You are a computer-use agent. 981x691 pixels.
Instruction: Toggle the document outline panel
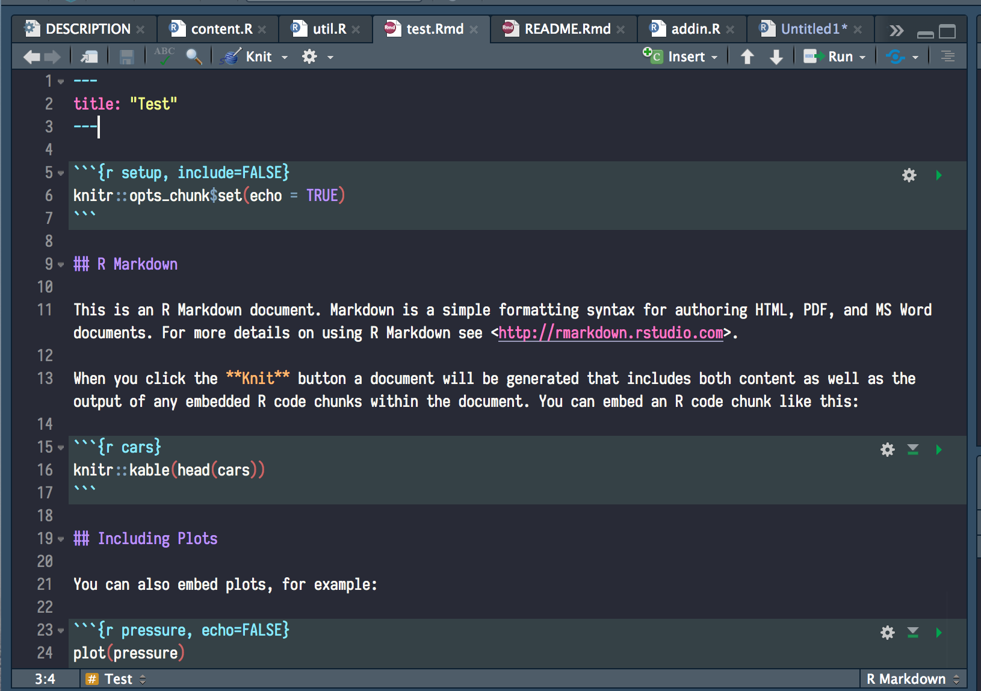tap(948, 56)
